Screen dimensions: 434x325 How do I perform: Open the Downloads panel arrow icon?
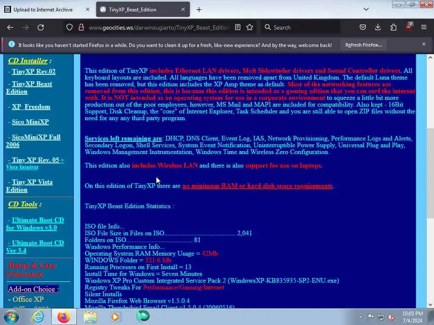378,28
